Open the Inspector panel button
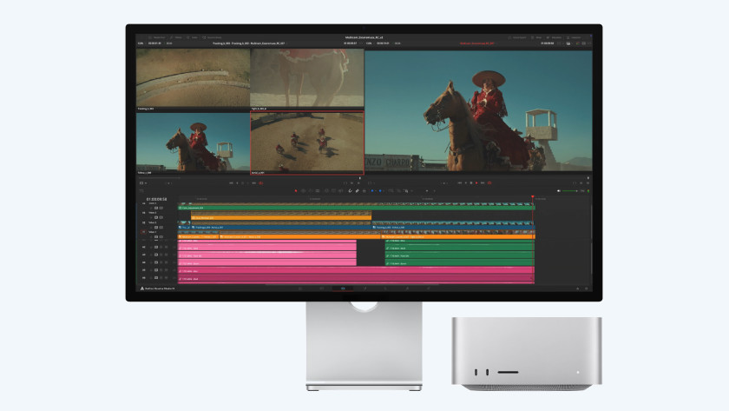 point(575,37)
